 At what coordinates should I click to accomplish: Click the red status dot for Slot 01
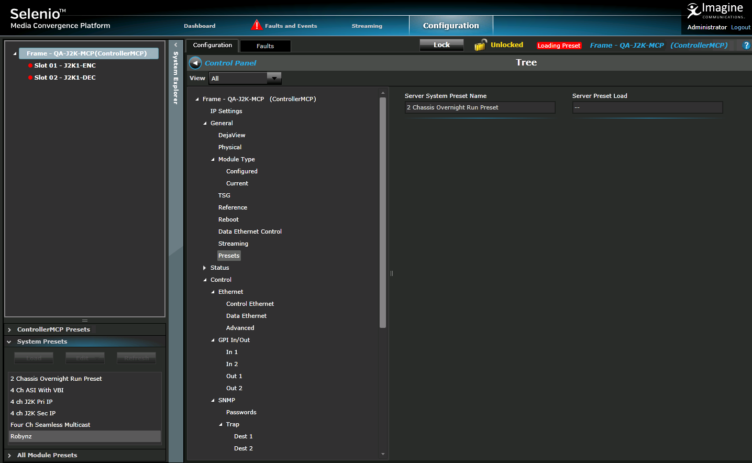30,65
